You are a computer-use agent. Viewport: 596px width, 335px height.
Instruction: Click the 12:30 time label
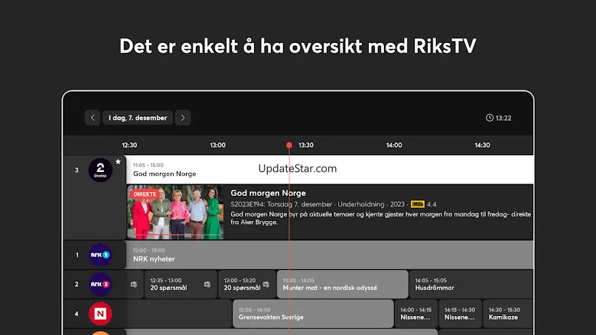click(x=129, y=145)
